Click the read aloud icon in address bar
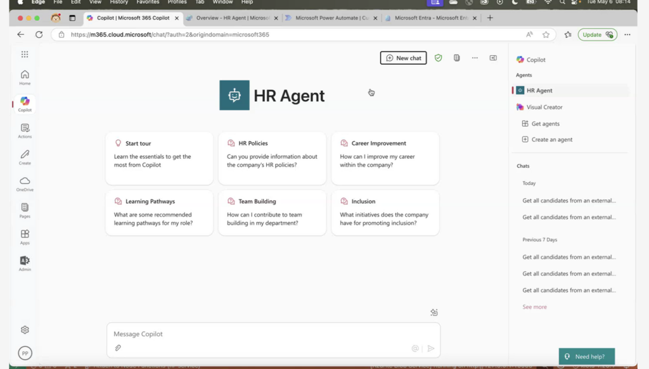Screen dimensions: 649x369 (x=529, y=35)
